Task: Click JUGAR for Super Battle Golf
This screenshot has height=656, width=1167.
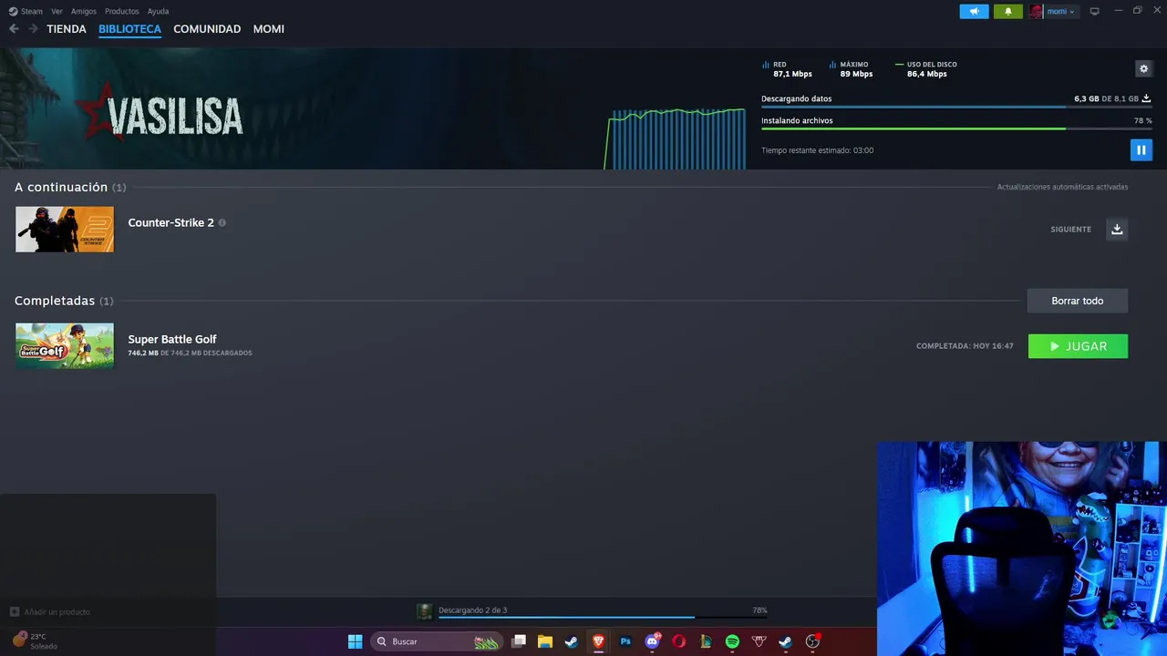Action: coord(1078,346)
